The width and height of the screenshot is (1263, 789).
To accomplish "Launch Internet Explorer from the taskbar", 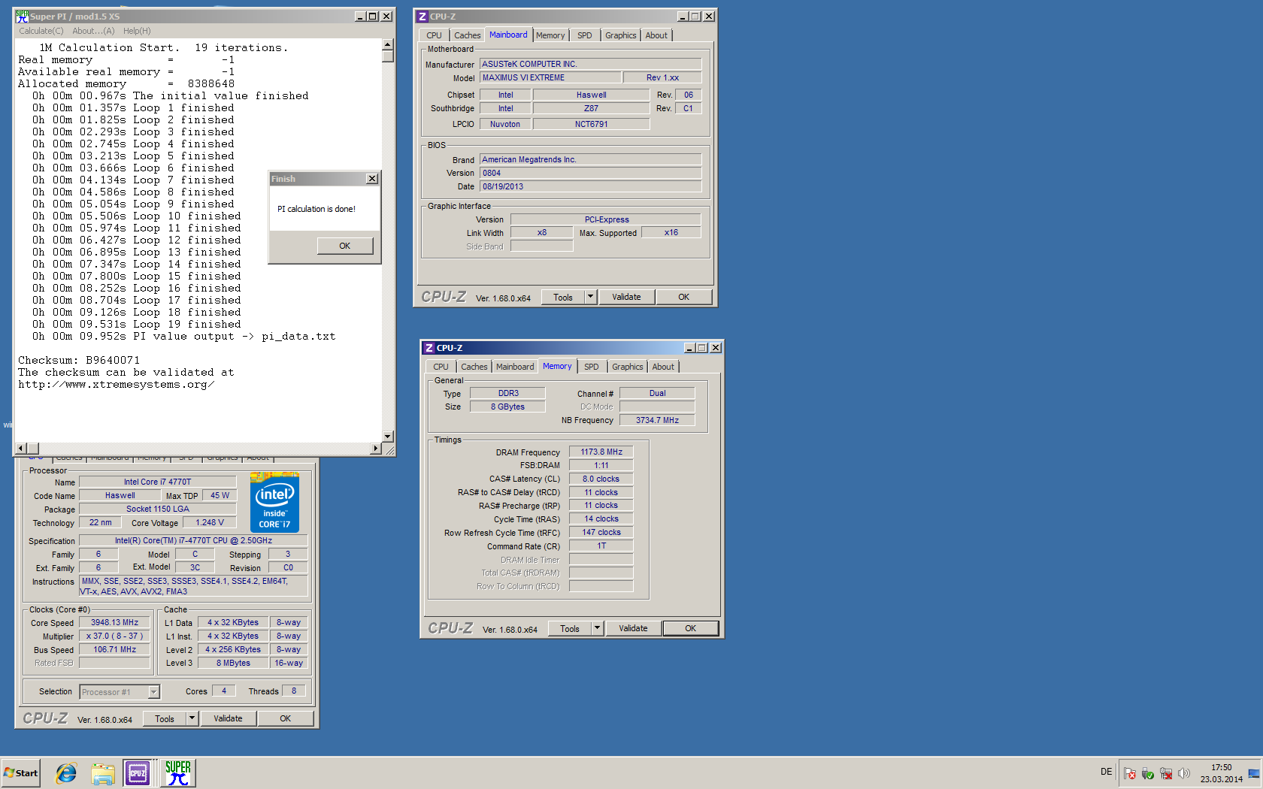I will [x=66, y=772].
